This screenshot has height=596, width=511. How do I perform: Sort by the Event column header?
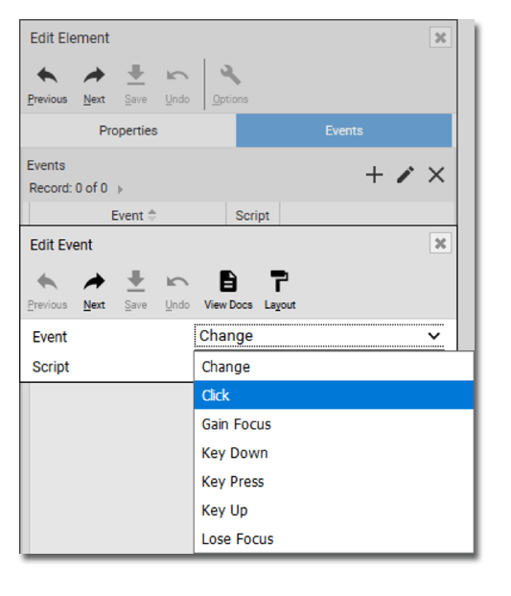tap(128, 215)
